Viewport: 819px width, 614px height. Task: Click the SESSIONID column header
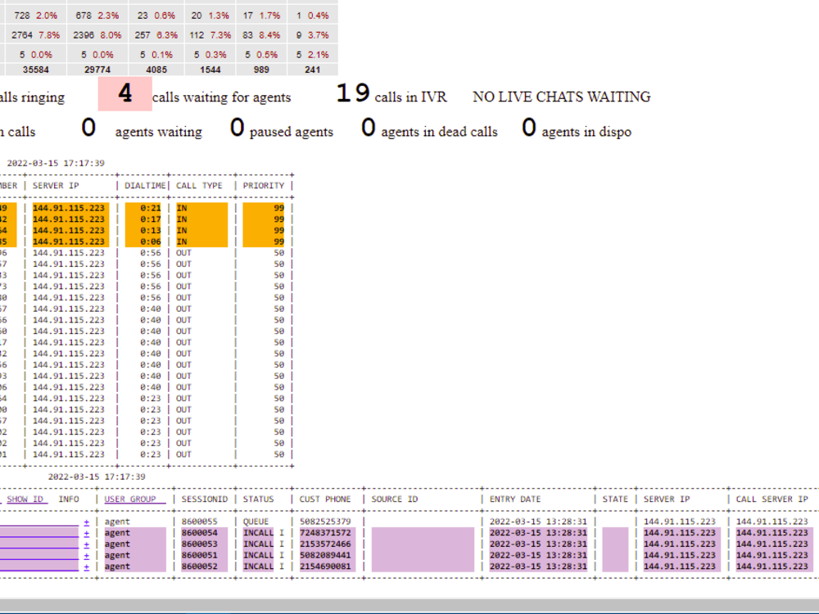(x=204, y=499)
